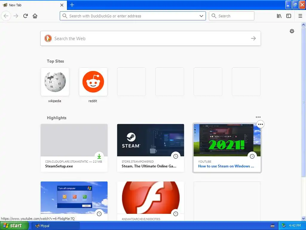Click the toolbar Search box
Screen dimensions: 306x230
coord(232,16)
